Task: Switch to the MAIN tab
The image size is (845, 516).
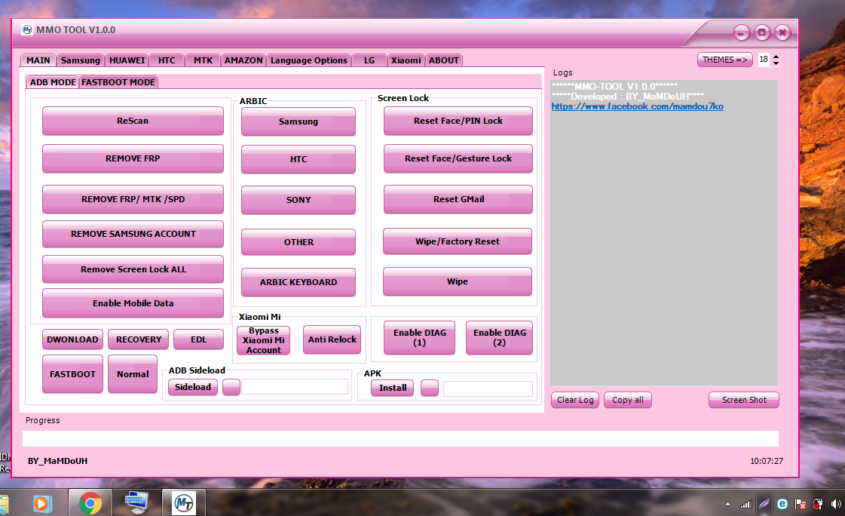Action: tap(38, 60)
